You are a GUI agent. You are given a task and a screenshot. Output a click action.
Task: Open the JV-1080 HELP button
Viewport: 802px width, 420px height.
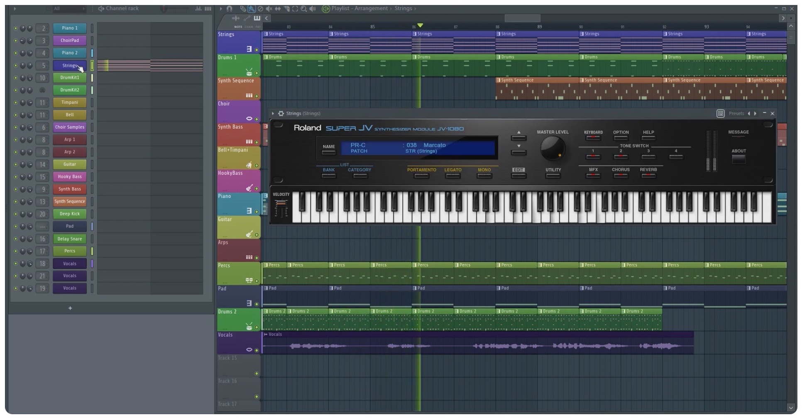(x=648, y=138)
